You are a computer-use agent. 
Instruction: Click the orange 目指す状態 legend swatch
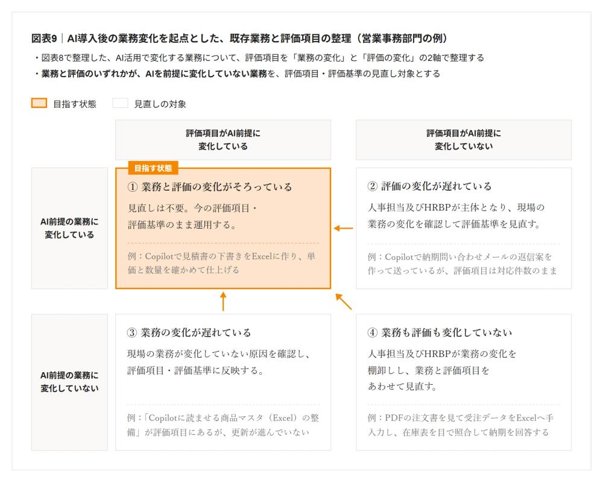coord(39,103)
